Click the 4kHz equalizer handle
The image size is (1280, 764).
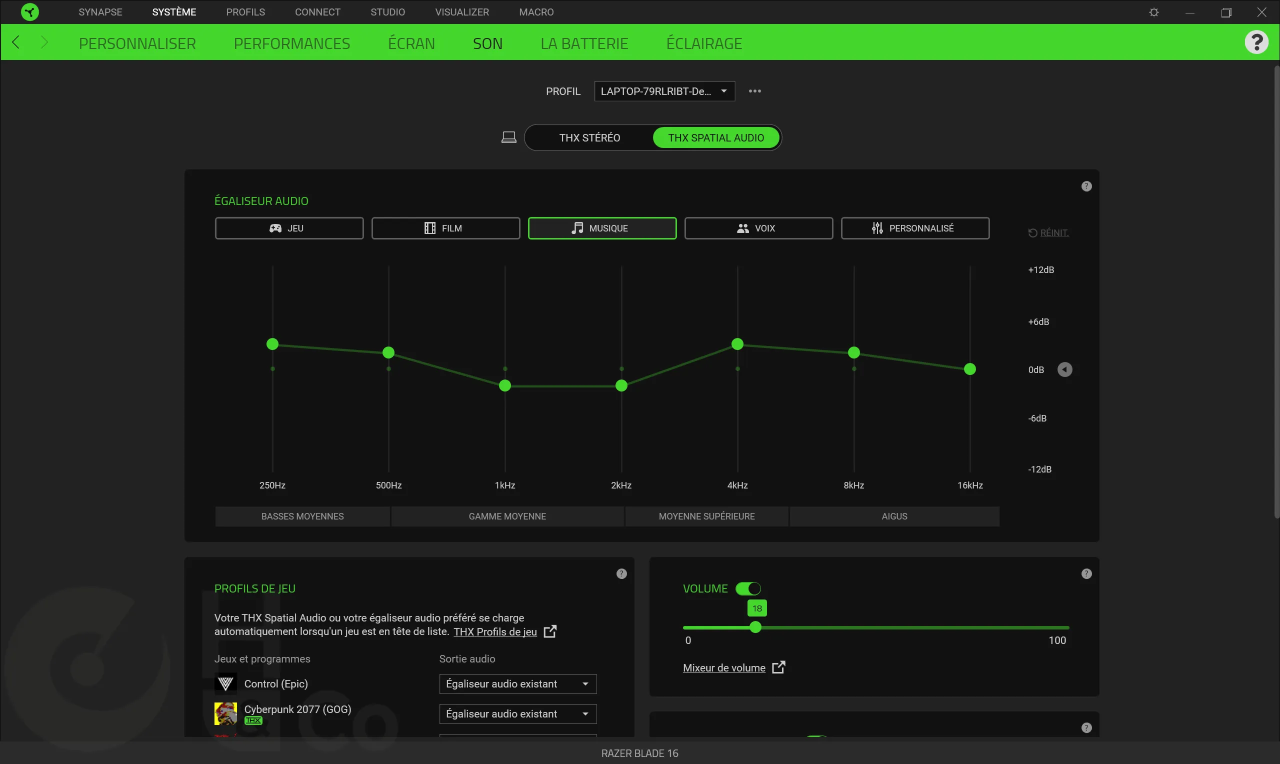(x=737, y=344)
